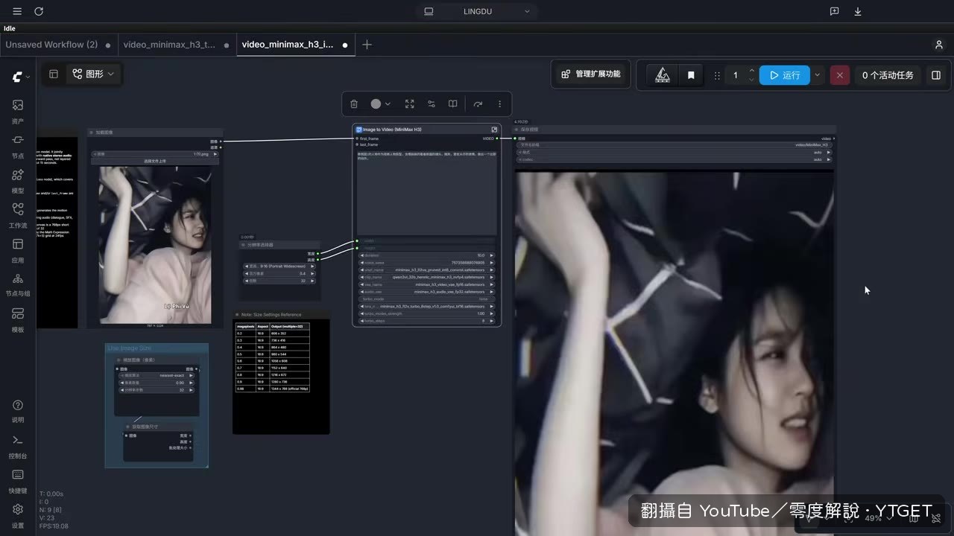Click the turbo_steps value field
Image resolution: width=954 pixels, height=536 pixels.
coord(426,321)
